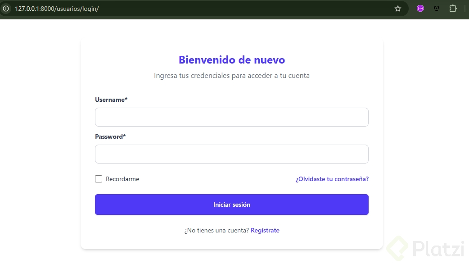
Task: Focus the Password input field
Action: tap(231, 154)
